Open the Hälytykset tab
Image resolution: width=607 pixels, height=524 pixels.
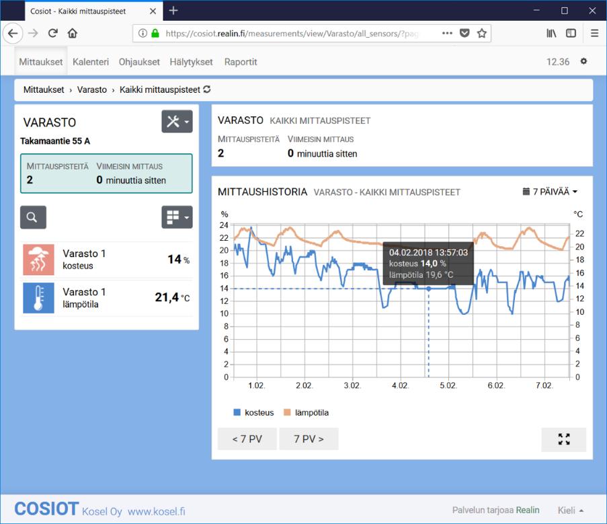(191, 62)
